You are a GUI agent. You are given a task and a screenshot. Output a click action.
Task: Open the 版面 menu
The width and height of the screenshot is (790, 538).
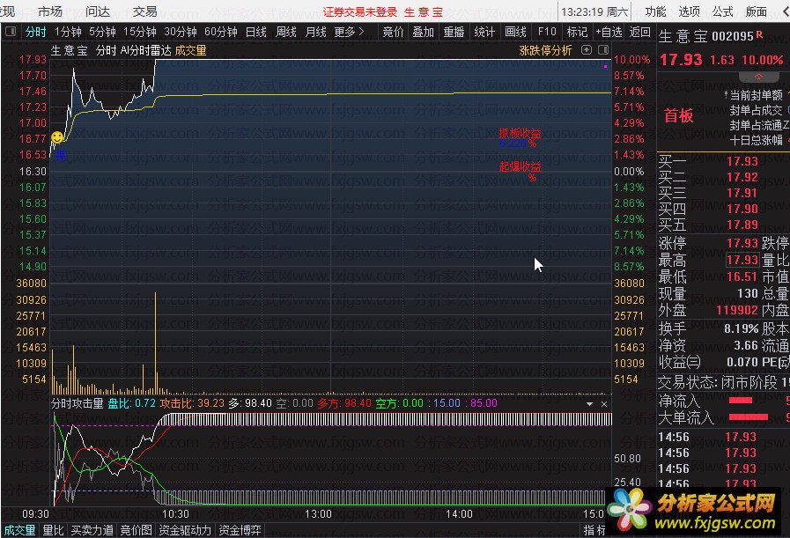point(757,11)
